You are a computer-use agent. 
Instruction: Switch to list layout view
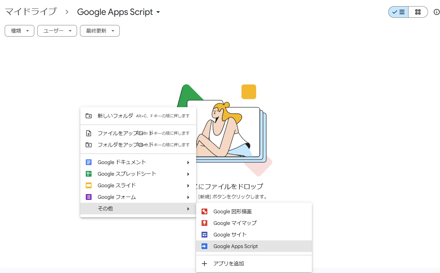(398, 12)
